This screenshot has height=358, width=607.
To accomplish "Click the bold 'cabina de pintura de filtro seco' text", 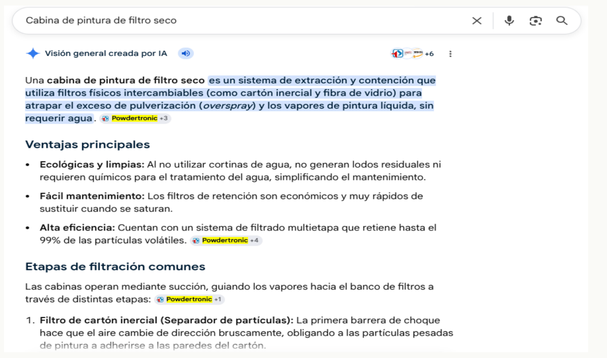I will pos(126,80).
